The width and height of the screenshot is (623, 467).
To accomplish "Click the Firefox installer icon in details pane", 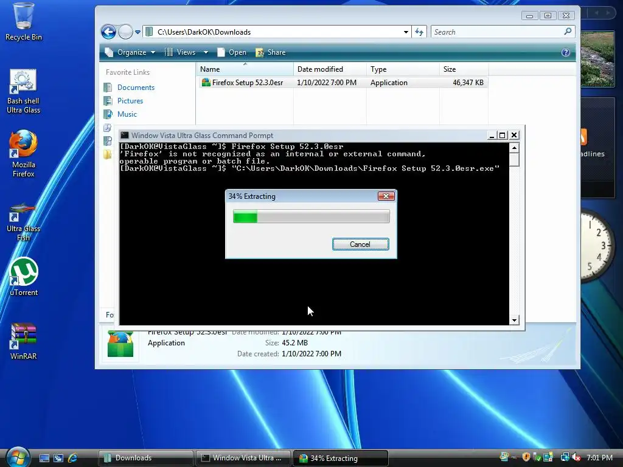I will [x=120, y=344].
